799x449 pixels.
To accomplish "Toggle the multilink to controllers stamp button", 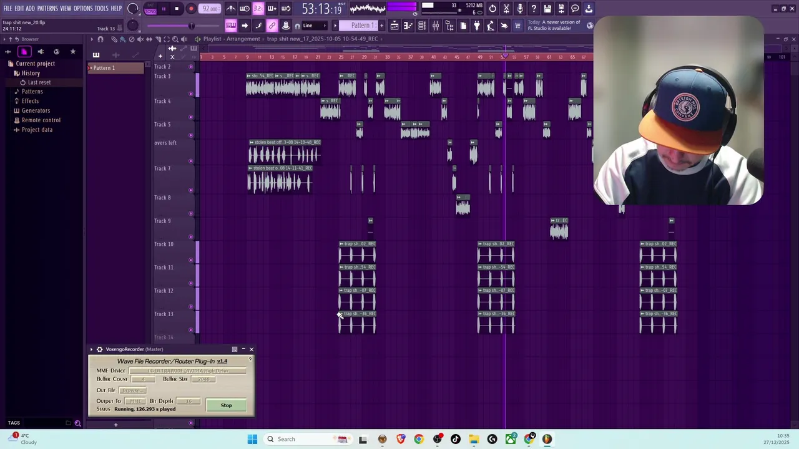I will point(285,26).
